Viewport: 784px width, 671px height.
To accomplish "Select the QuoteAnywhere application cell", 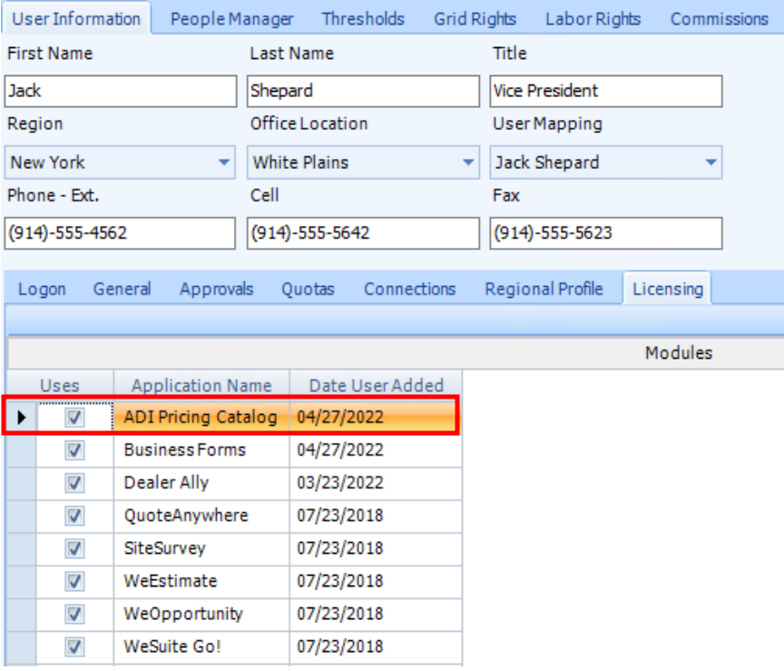I will click(x=201, y=516).
